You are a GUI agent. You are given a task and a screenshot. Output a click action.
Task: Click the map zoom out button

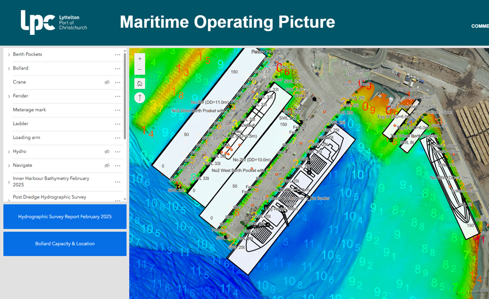tap(140, 70)
